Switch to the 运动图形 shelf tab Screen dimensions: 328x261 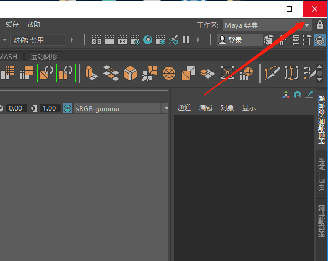[x=44, y=56]
